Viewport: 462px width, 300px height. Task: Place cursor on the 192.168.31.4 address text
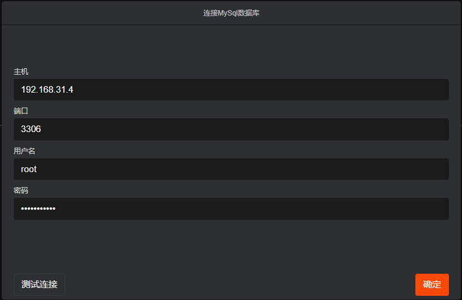point(47,90)
